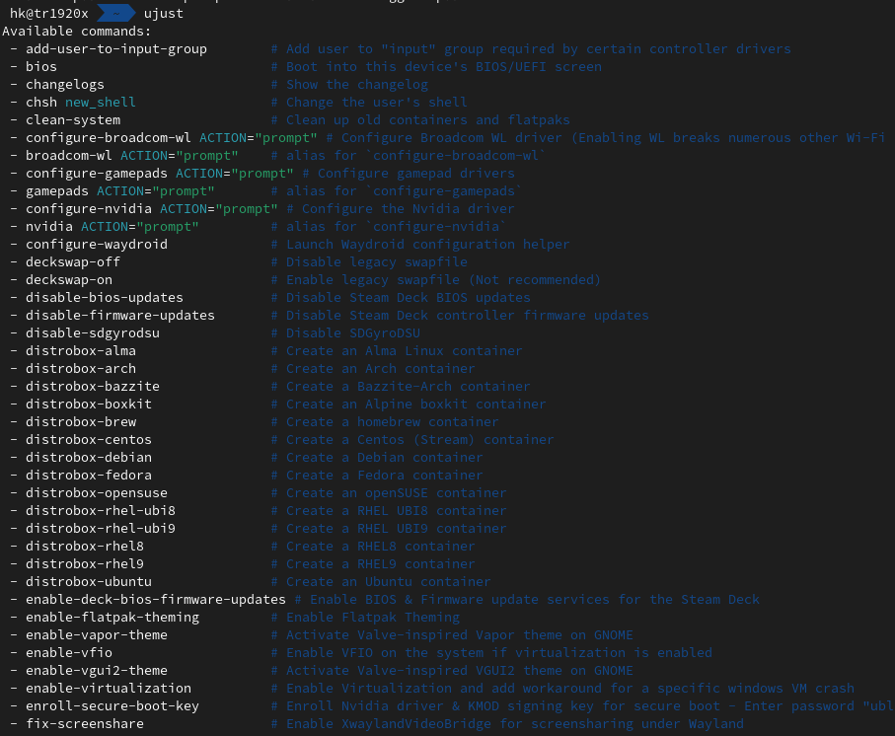This screenshot has width=895, height=736.
Task: Click 'distrobox-ubuntu' command name
Action: pyautogui.click(x=89, y=581)
